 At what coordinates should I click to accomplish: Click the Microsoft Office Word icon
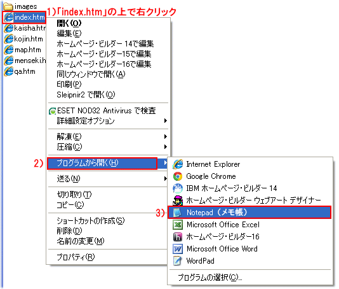[178, 249]
